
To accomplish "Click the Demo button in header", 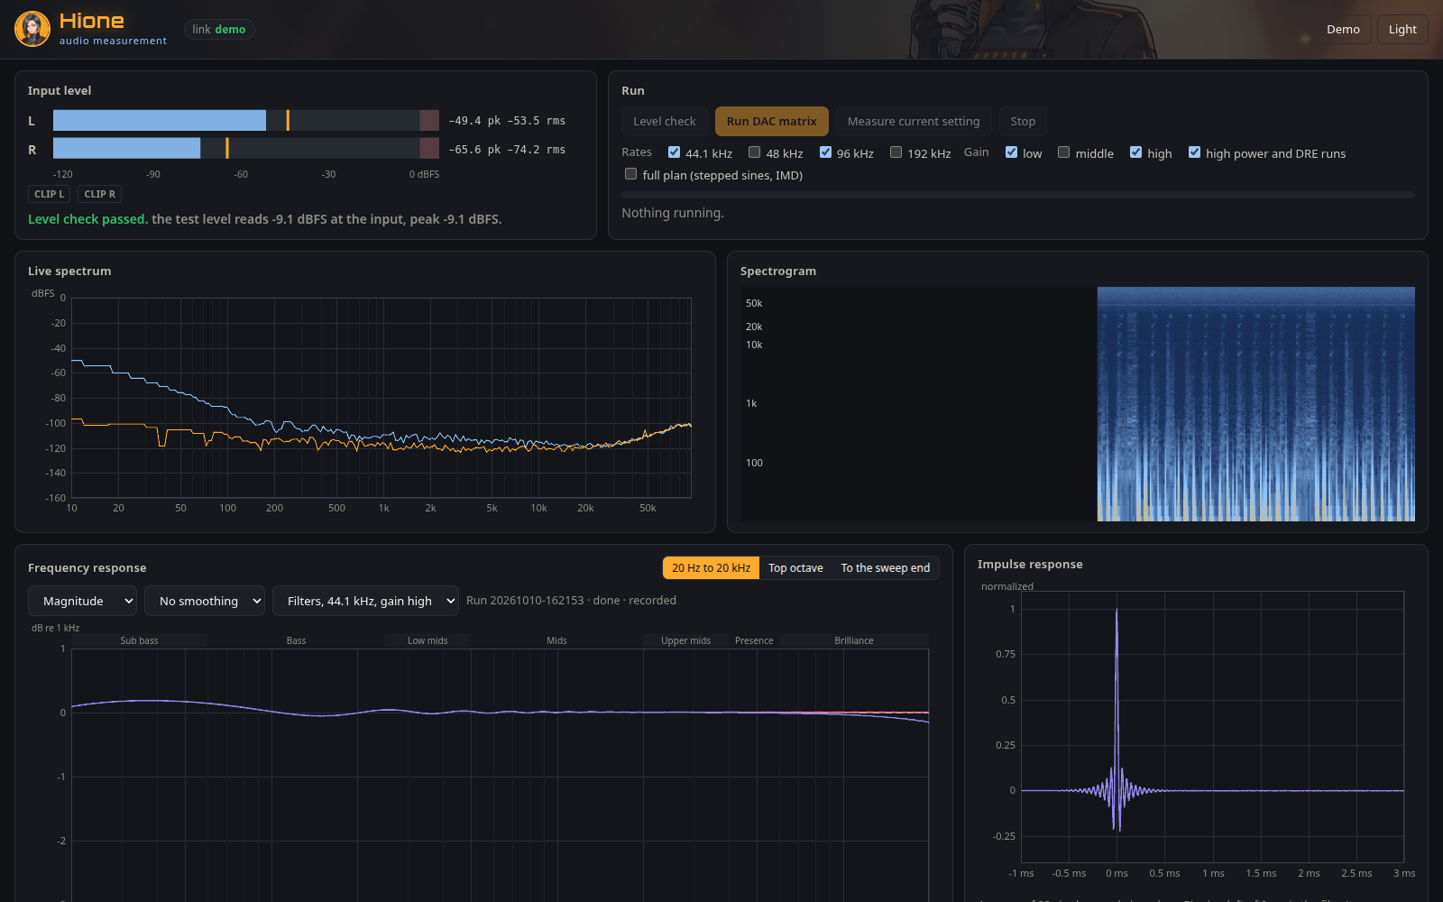I will tap(1343, 29).
